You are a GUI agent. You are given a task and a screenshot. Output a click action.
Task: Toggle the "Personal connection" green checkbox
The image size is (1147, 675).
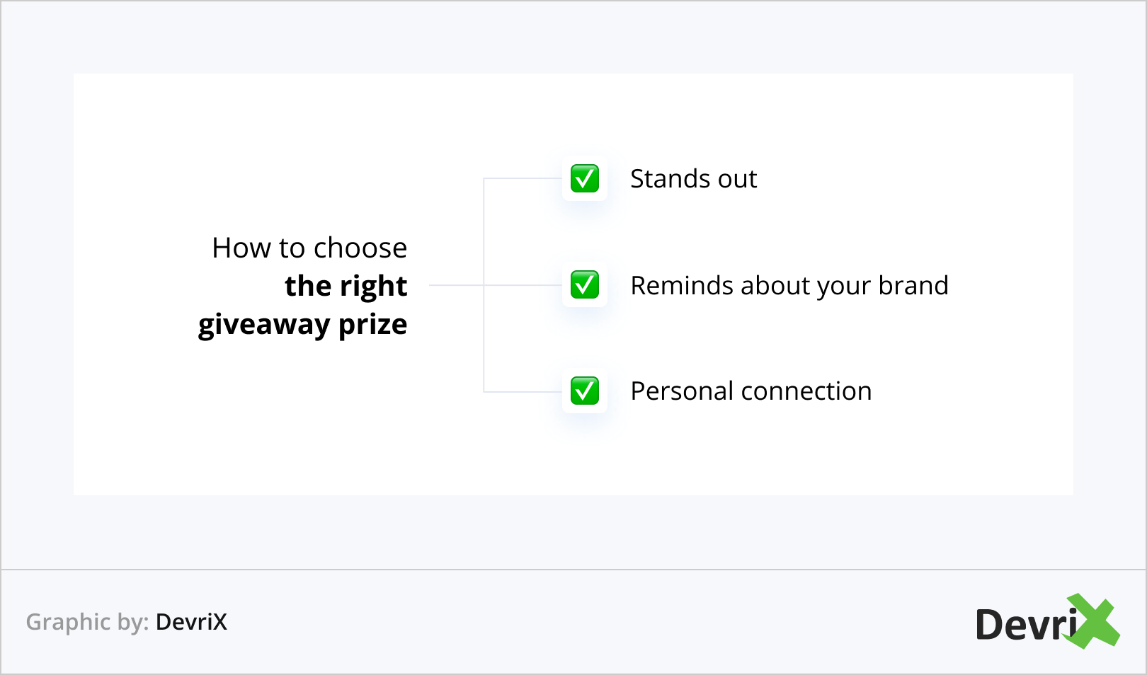(x=585, y=391)
